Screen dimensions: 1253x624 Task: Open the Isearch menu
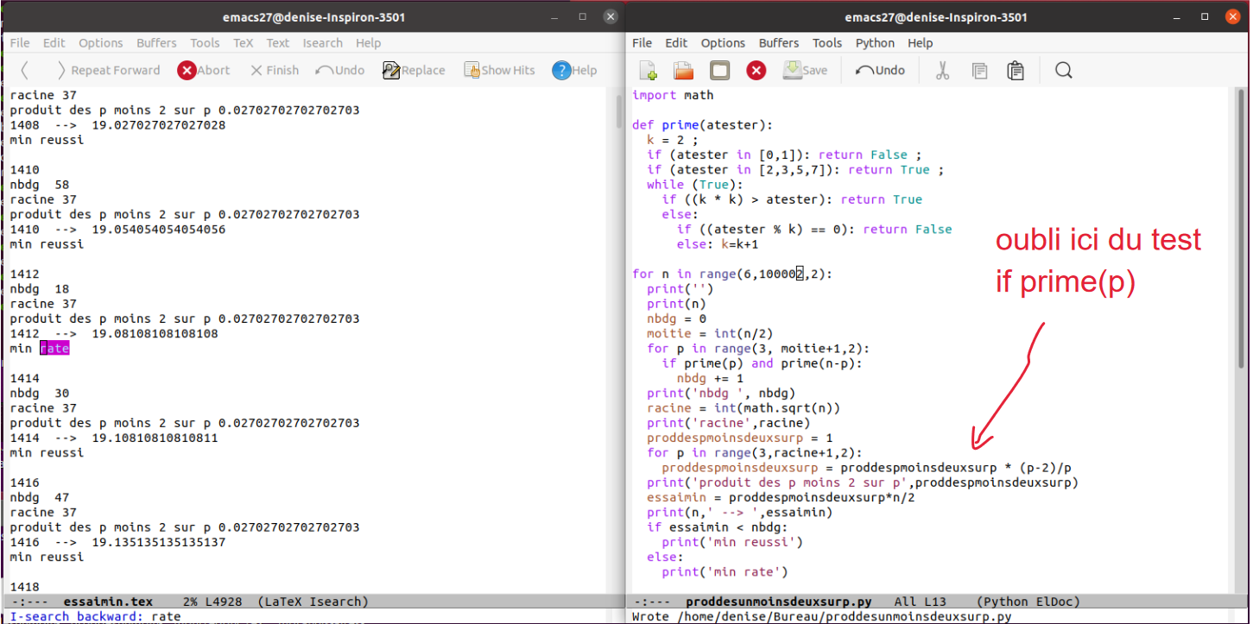pos(322,43)
